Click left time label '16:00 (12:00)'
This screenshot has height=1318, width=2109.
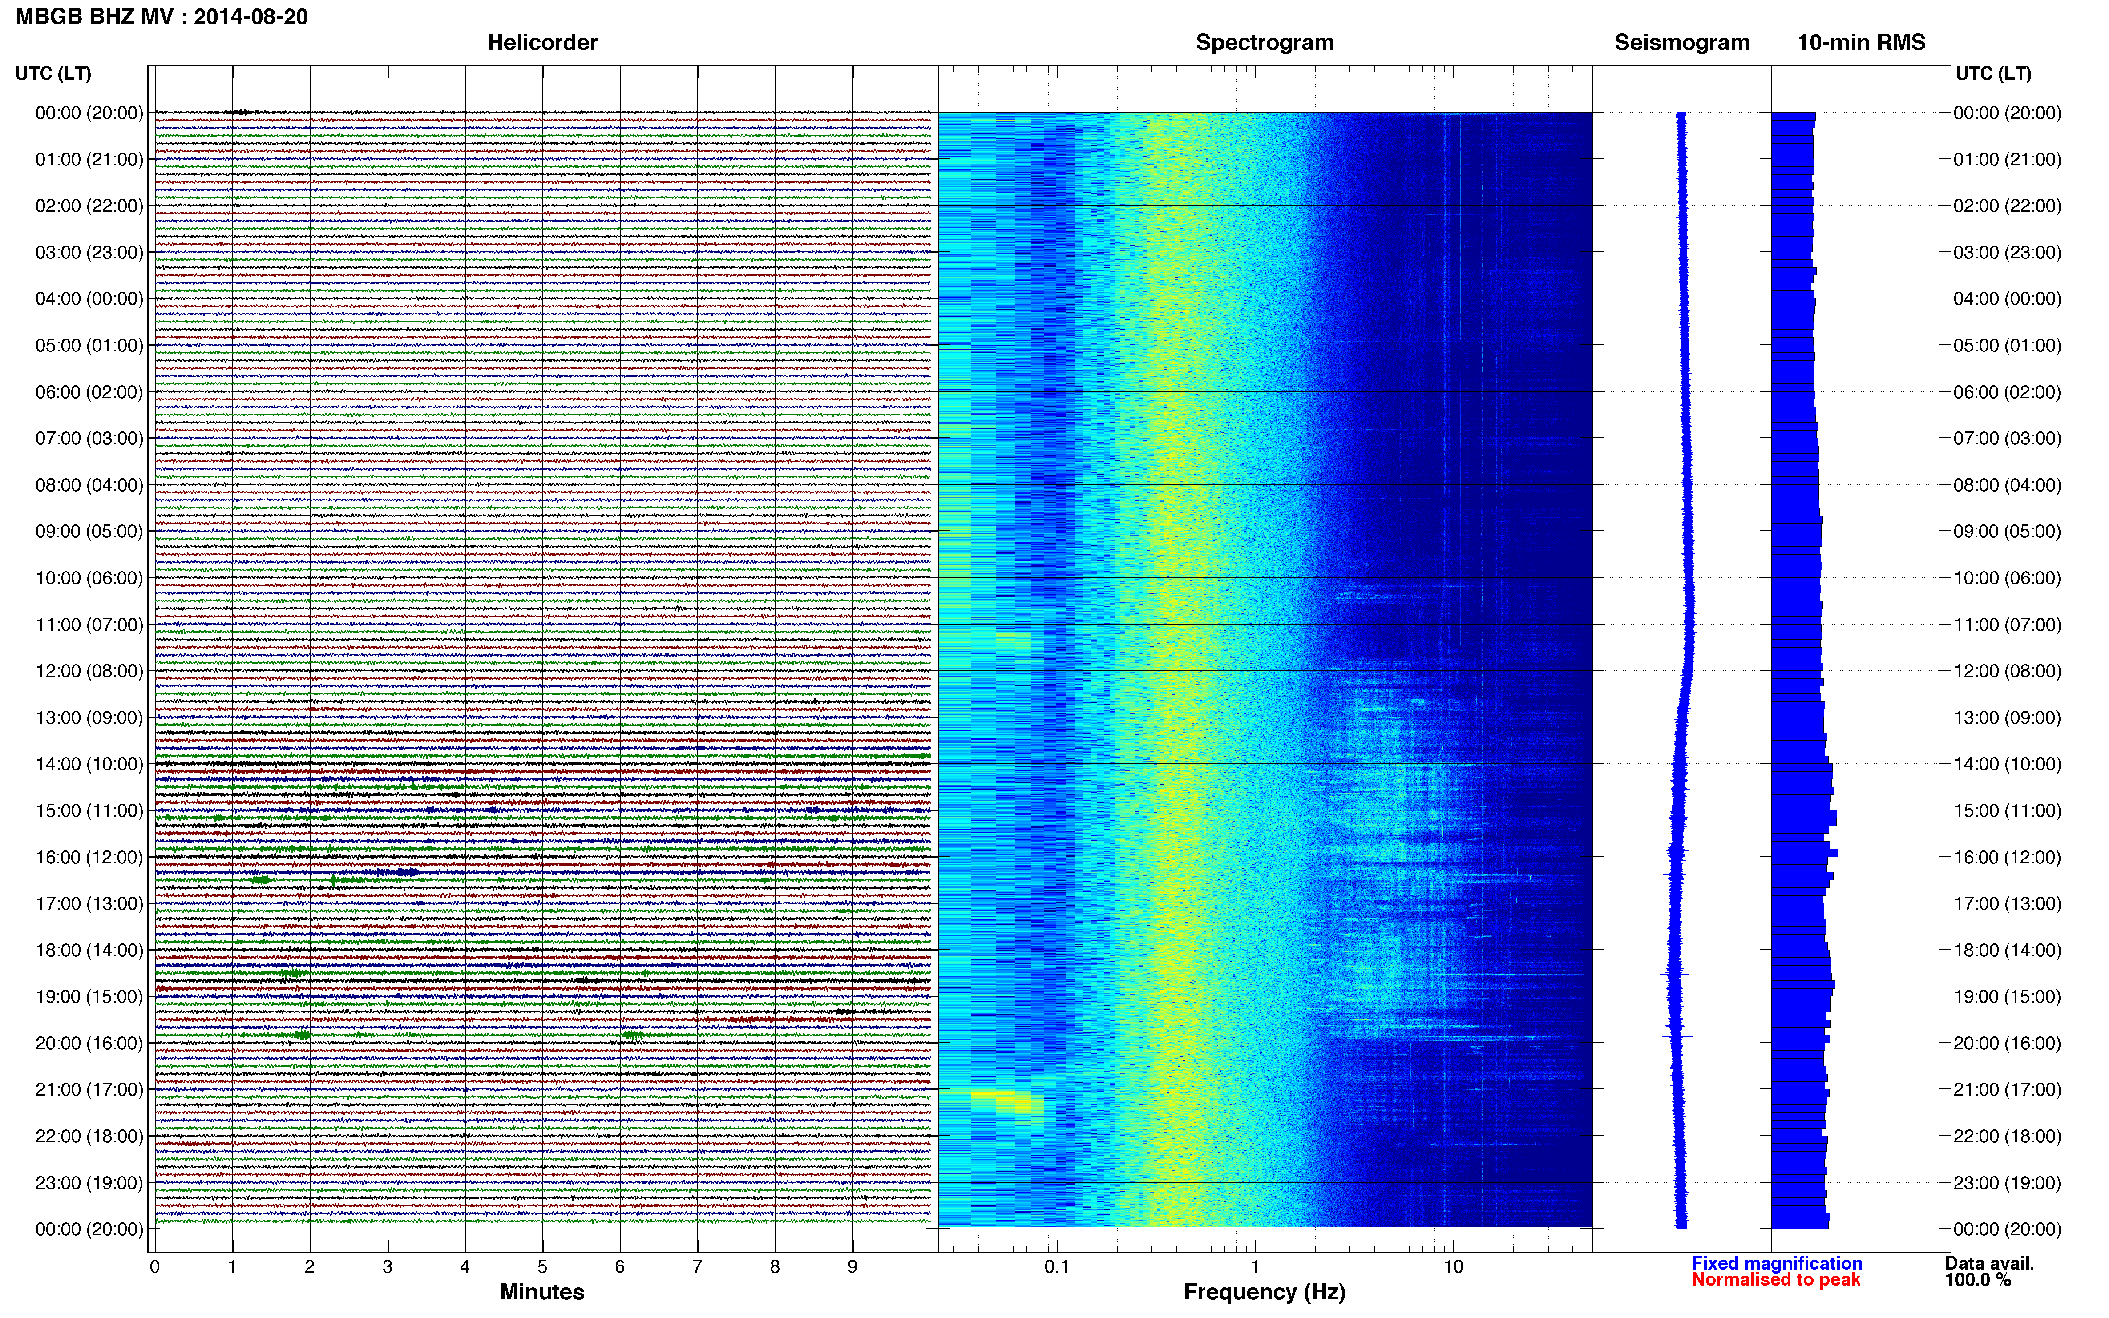[89, 857]
